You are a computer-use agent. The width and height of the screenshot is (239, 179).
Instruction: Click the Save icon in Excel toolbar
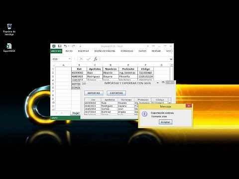60,46
